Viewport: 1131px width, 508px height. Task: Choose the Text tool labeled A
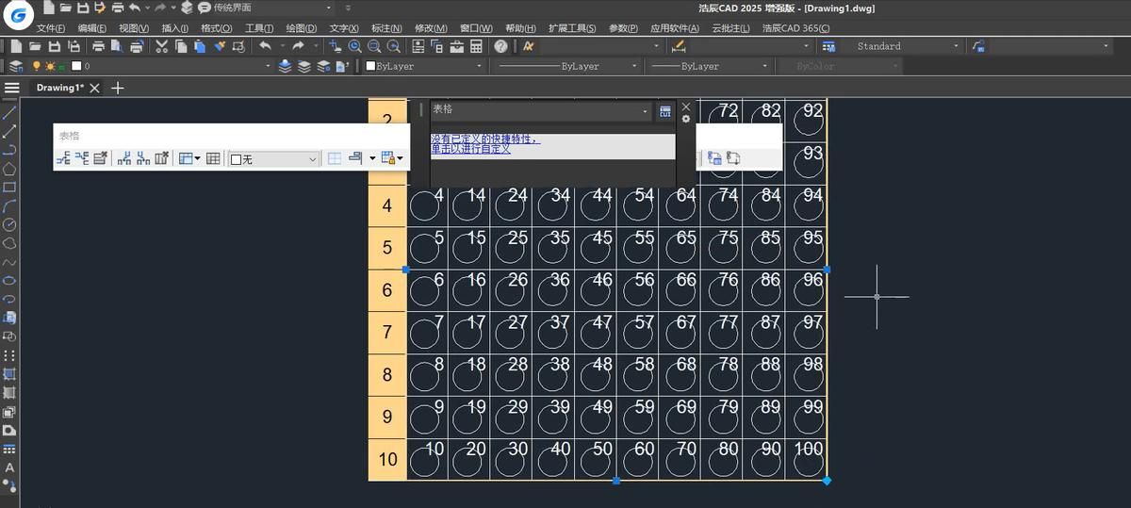click(x=10, y=467)
